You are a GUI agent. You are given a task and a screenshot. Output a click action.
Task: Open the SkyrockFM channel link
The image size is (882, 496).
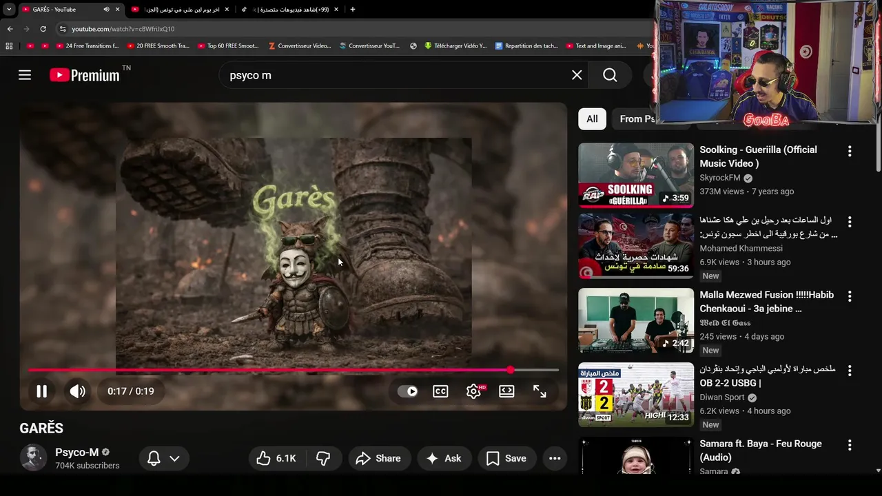point(720,178)
